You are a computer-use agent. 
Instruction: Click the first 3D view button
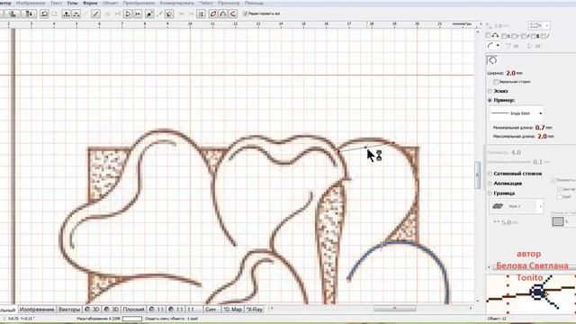tap(92, 310)
